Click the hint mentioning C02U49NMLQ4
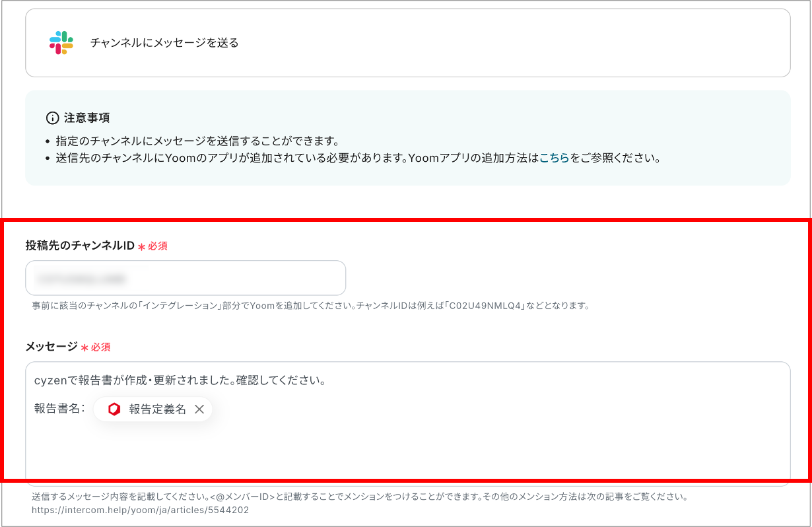Viewport: 812px width, 527px height. pyautogui.click(x=310, y=306)
